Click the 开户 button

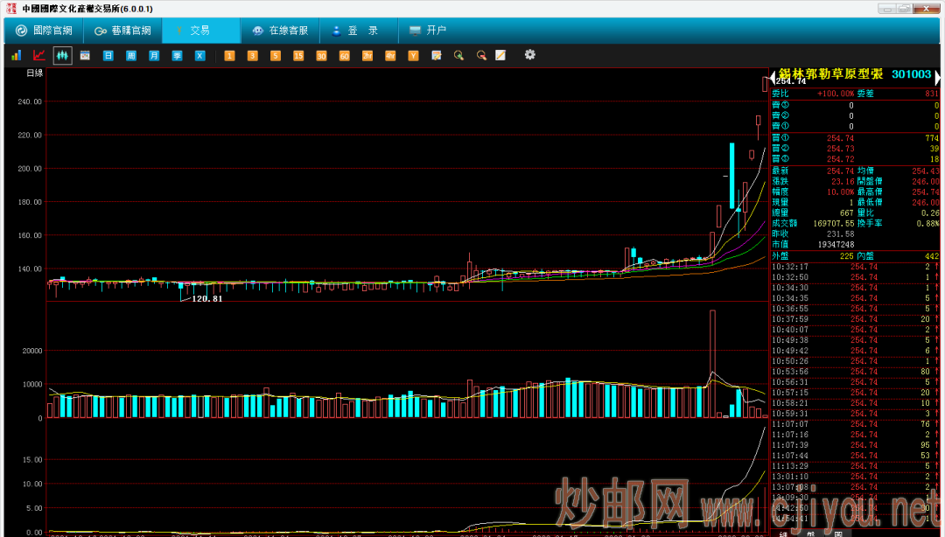click(x=427, y=31)
